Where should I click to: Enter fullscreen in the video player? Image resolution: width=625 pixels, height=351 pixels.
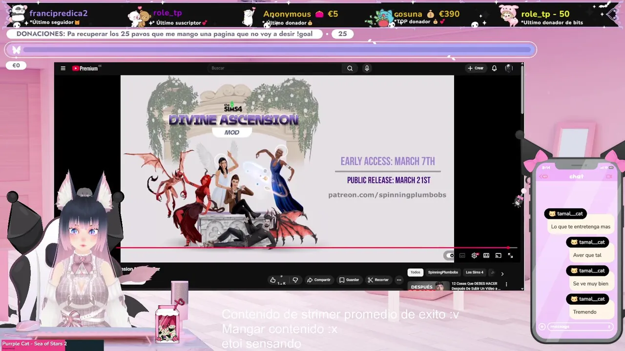point(510,255)
